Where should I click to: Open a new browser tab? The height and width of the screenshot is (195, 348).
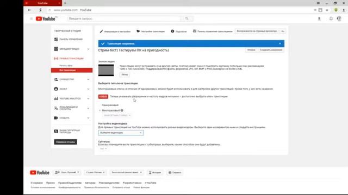click(65, 3)
